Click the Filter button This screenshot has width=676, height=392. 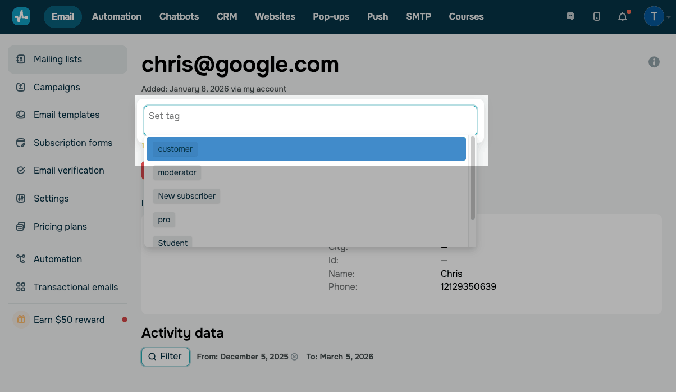pyautogui.click(x=165, y=357)
